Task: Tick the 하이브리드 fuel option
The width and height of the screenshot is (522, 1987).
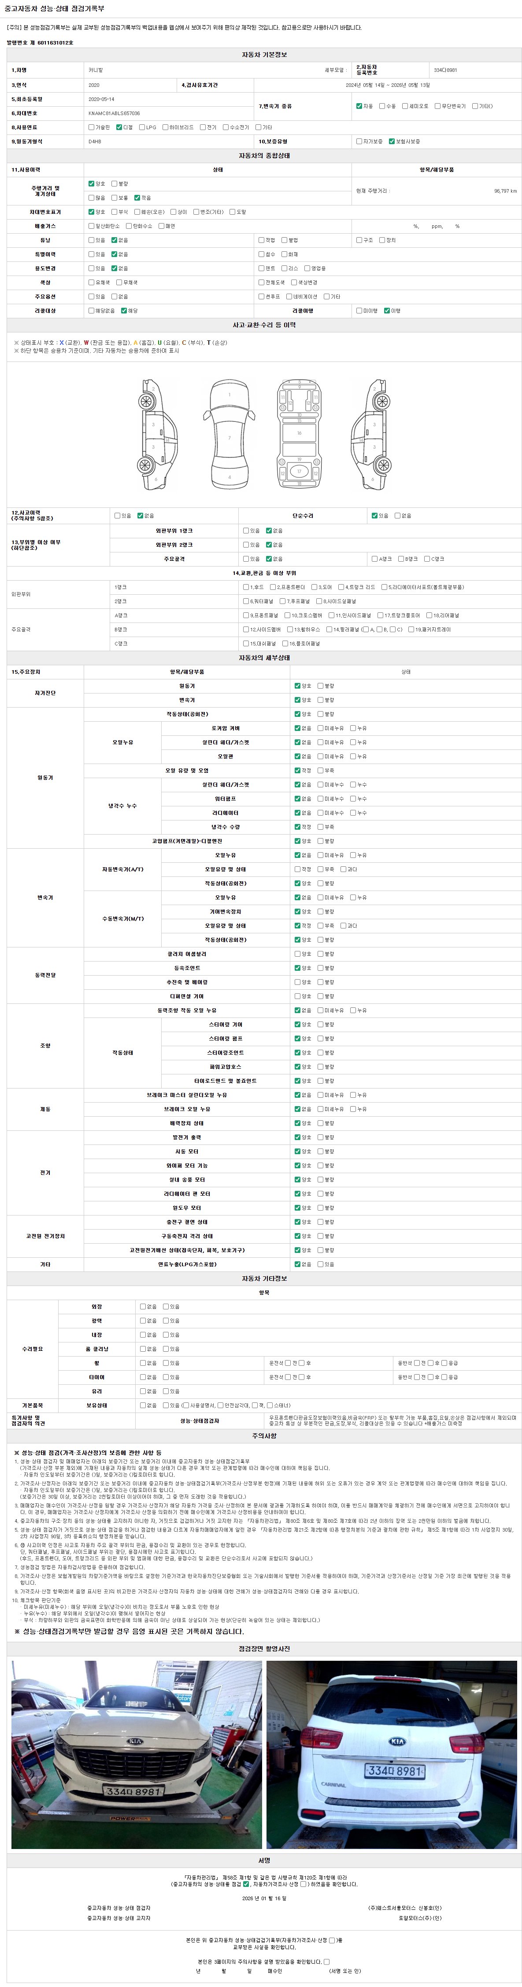Action: tap(165, 127)
